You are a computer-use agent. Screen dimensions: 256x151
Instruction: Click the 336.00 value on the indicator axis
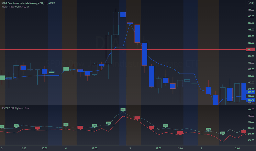click(x=251, y=122)
